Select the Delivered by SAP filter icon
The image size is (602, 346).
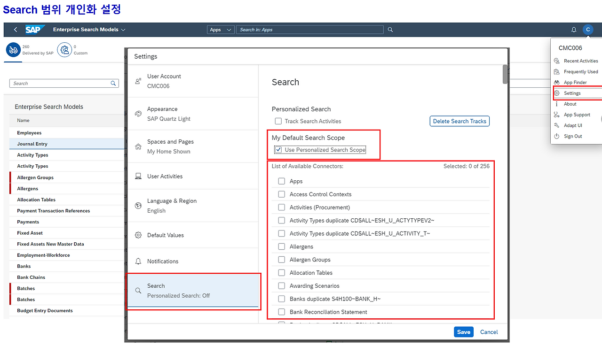[13, 50]
